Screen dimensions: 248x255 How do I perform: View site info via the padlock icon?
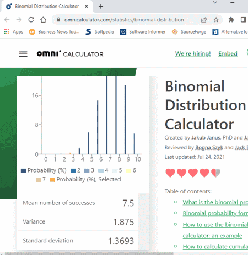click(58, 20)
